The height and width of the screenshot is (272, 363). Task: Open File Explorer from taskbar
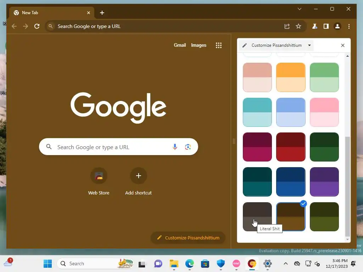coord(174,263)
